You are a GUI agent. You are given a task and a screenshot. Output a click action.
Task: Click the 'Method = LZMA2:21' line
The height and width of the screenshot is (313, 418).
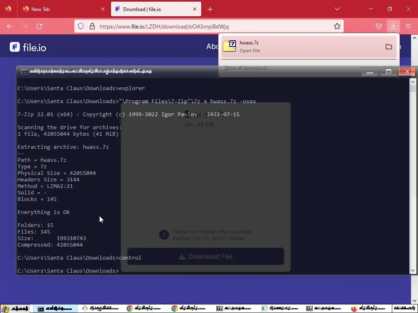point(45,186)
